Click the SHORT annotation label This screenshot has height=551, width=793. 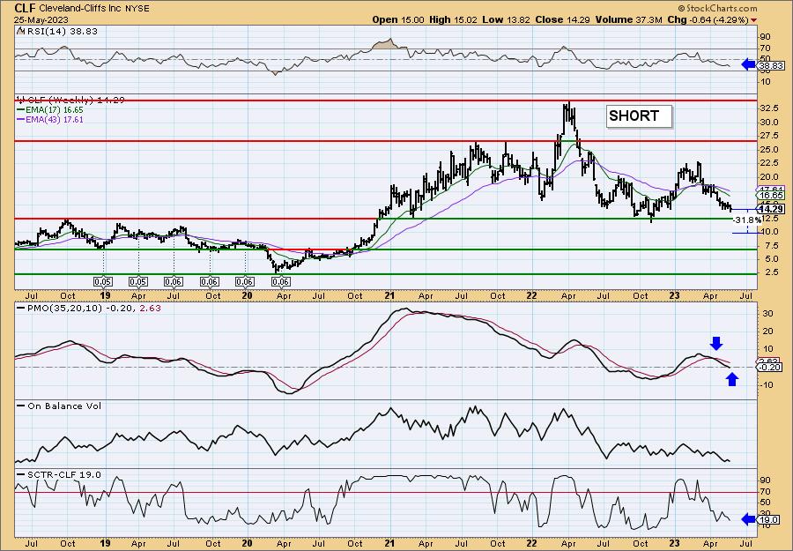click(639, 115)
